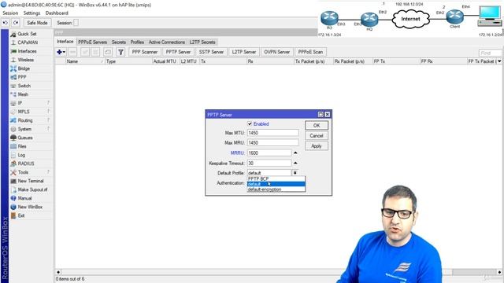Click the Max MTU input field
This screenshot has width=504, height=283.
[273, 133]
